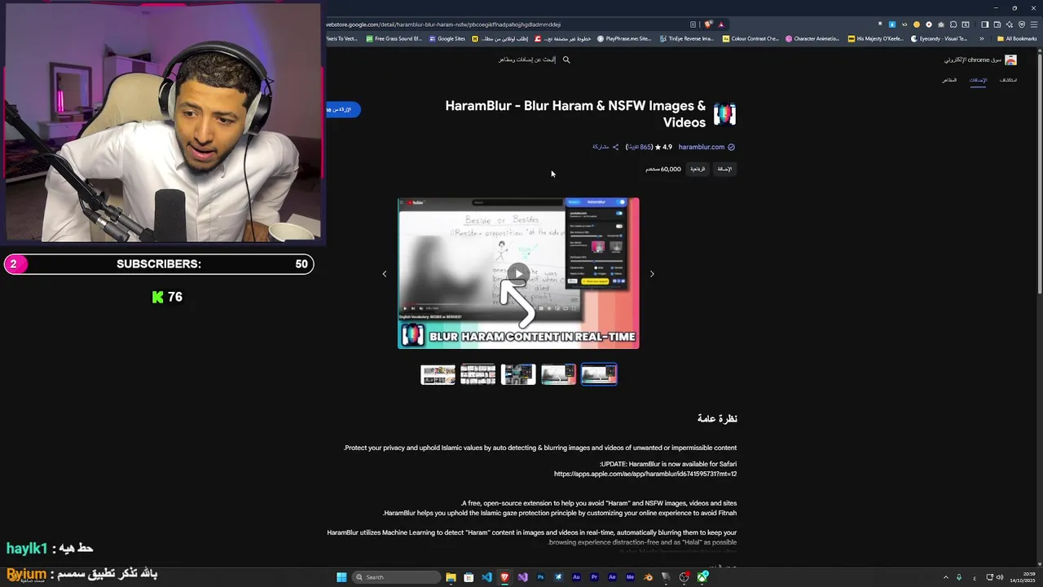Image resolution: width=1043 pixels, height=587 pixels.
Task: Open Photoshop from the taskbar
Action: [540, 577]
